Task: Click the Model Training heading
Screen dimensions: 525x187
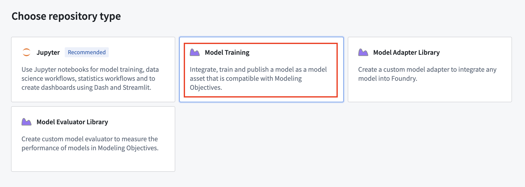Action: (227, 52)
